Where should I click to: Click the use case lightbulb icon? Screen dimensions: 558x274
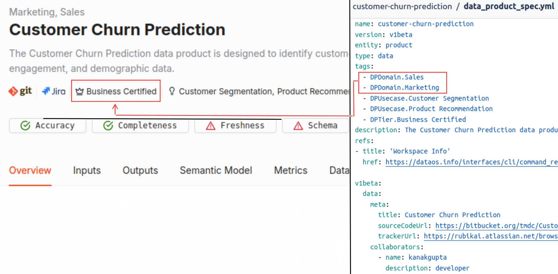coord(172,91)
